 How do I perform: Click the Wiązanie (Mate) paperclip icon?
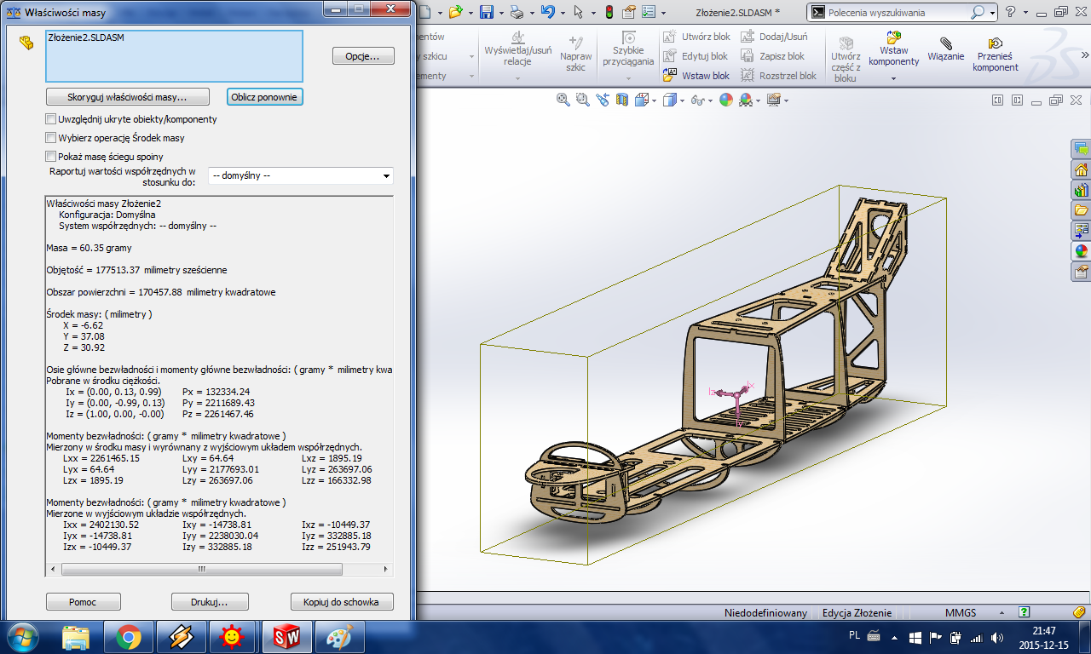pos(945,43)
